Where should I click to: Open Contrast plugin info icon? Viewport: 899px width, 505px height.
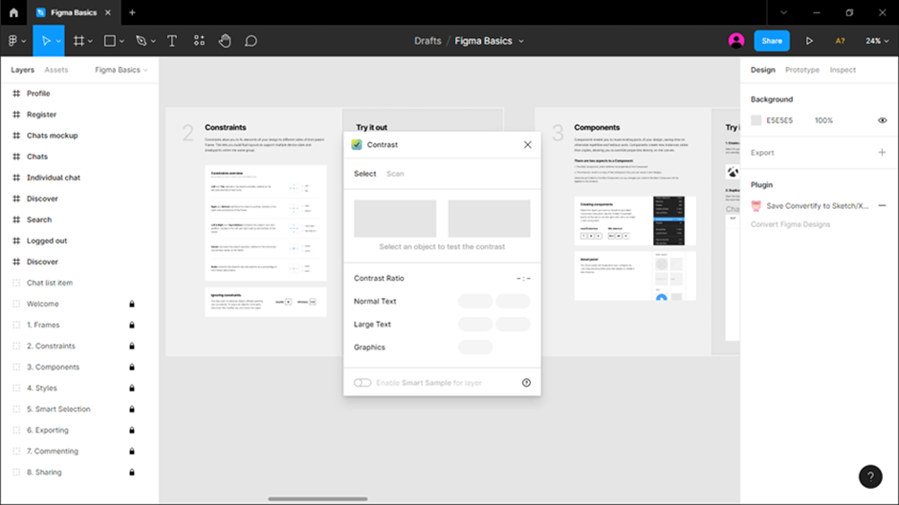coord(526,383)
